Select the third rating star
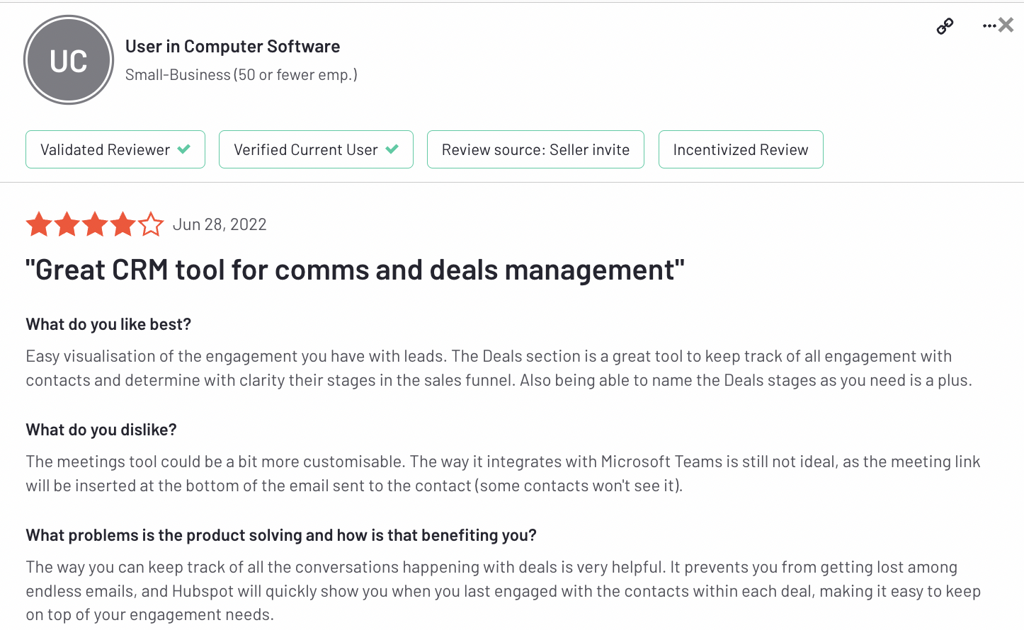Viewport: 1024px width, 630px height. tap(95, 224)
